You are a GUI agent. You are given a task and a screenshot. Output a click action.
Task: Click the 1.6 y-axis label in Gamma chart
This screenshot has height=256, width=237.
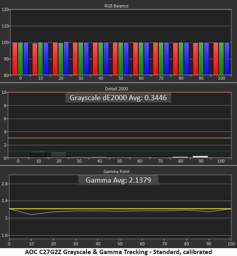click(4, 235)
